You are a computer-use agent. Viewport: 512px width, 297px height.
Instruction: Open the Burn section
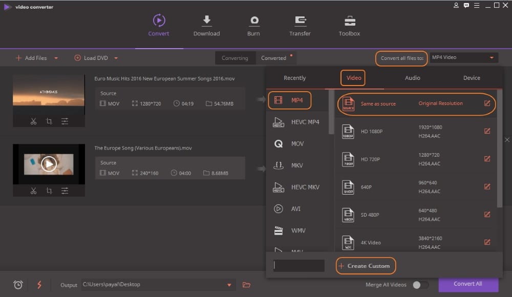point(253,26)
